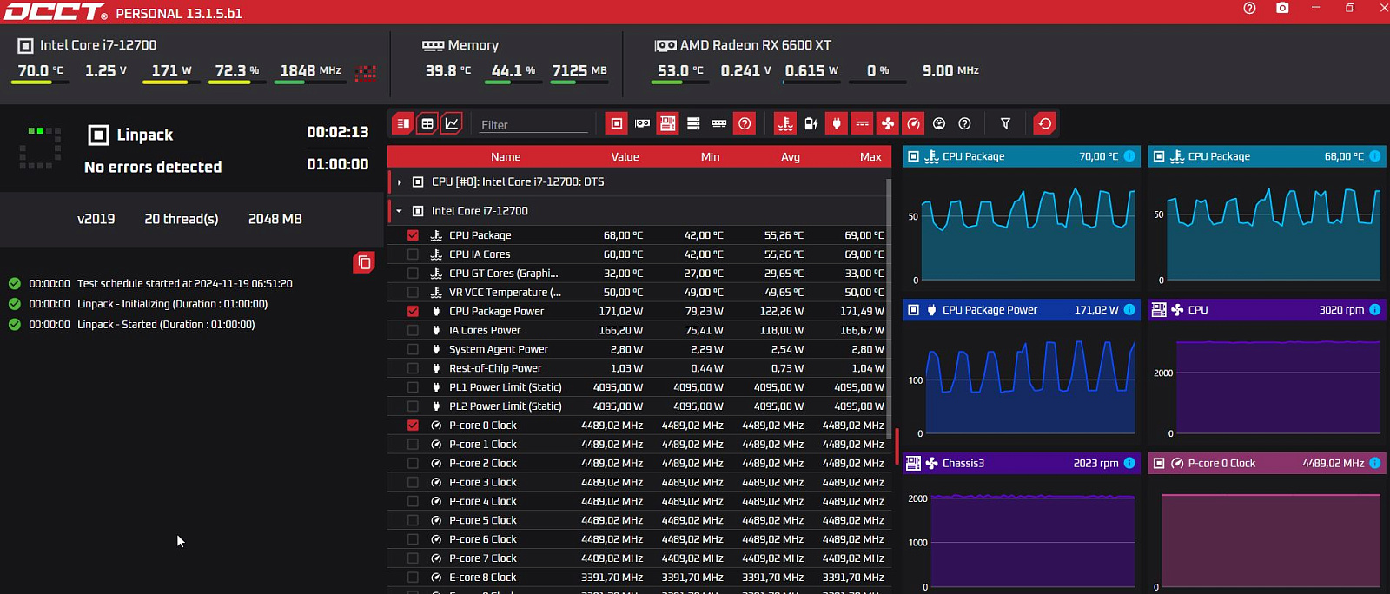Toggle the storage sensor source filter
This screenshot has height=594, width=1390.
click(x=693, y=123)
